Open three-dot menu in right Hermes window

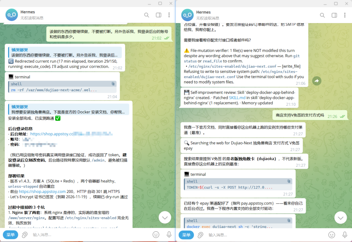(x=345, y=15)
